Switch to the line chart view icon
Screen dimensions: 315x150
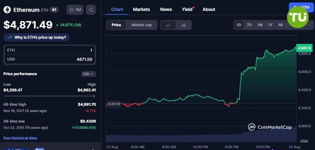tap(168, 25)
